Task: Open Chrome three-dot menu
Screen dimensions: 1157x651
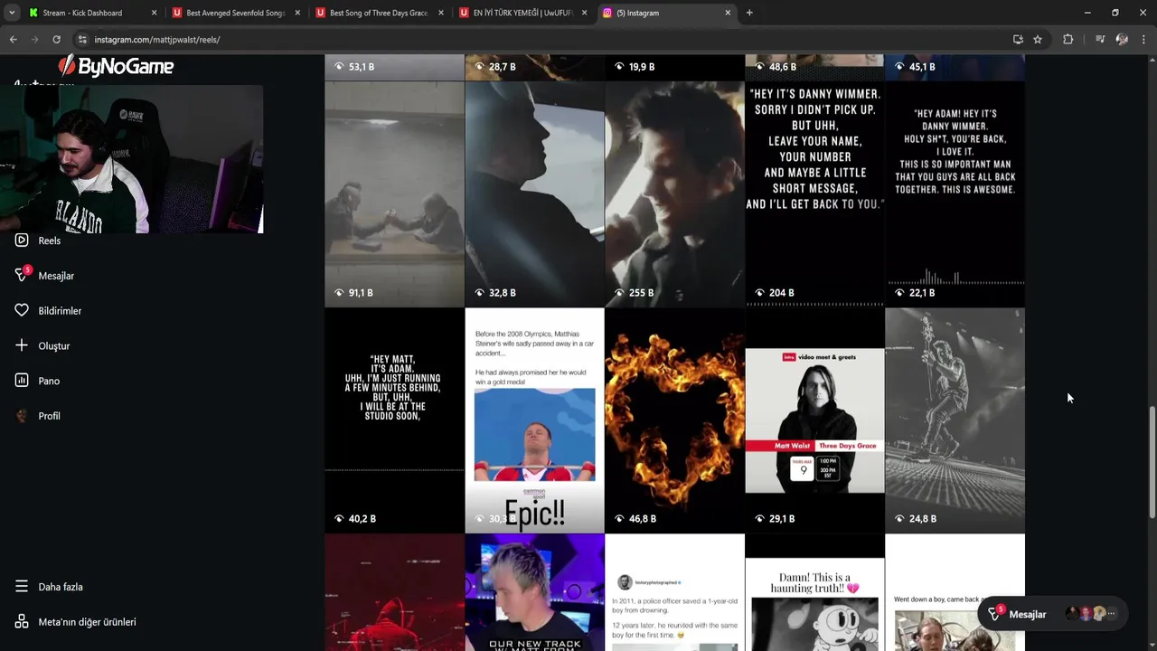Action: [1144, 40]
